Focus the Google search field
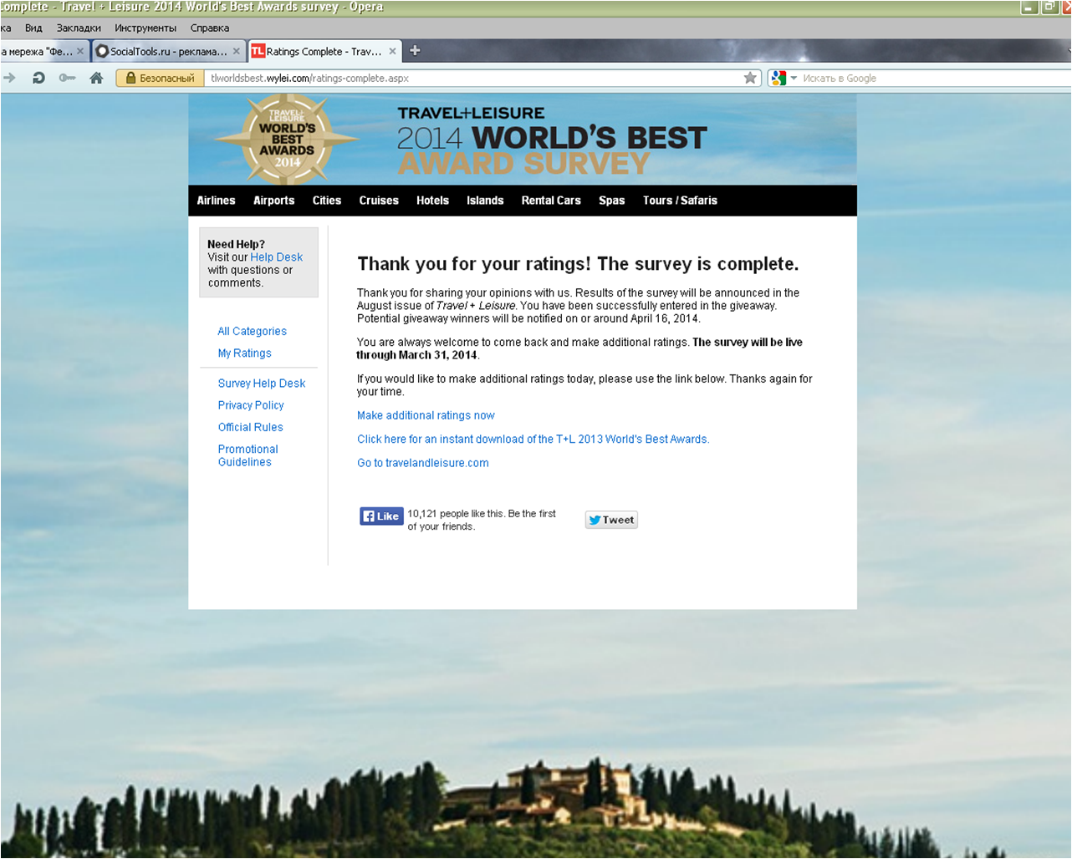1072x859 pixels. [935, 78]
